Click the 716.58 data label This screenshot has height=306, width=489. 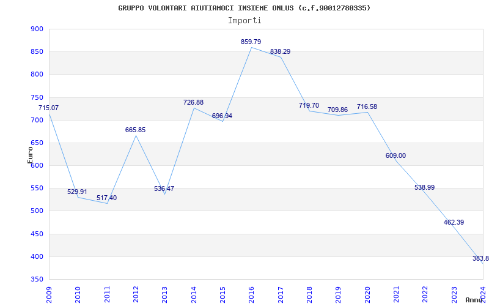pos(367,106)
